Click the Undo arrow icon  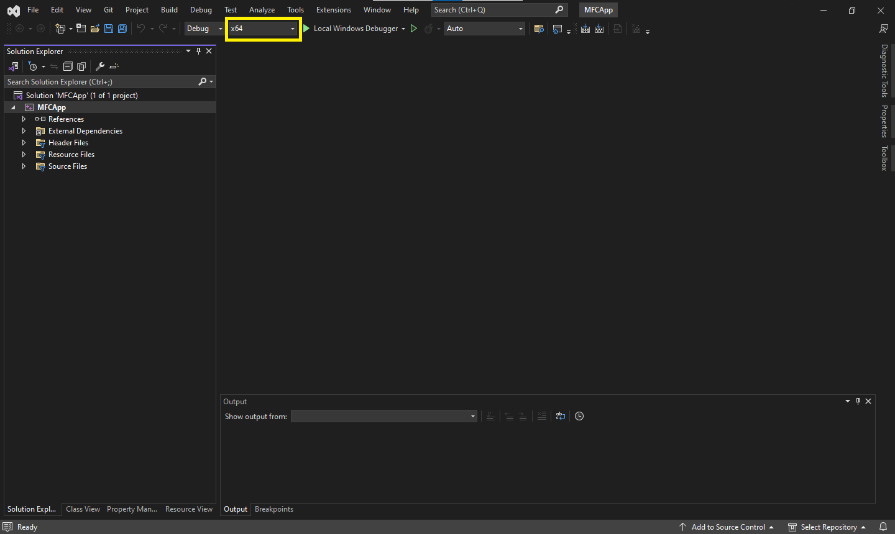141,29
